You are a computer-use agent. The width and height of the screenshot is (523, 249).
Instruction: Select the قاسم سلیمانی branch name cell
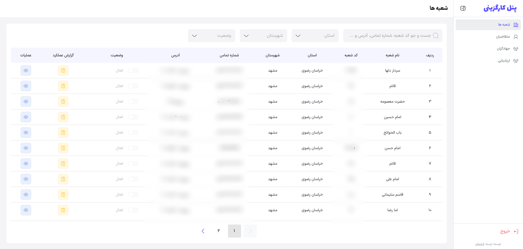(393, 195)
